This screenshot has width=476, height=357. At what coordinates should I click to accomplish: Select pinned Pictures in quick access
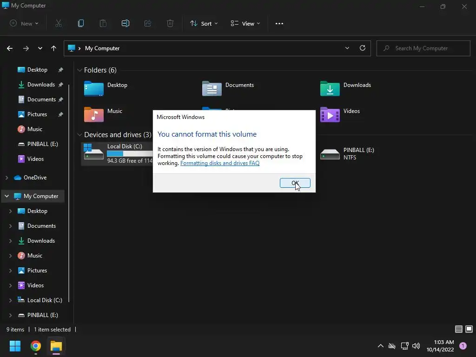point(37,114)
